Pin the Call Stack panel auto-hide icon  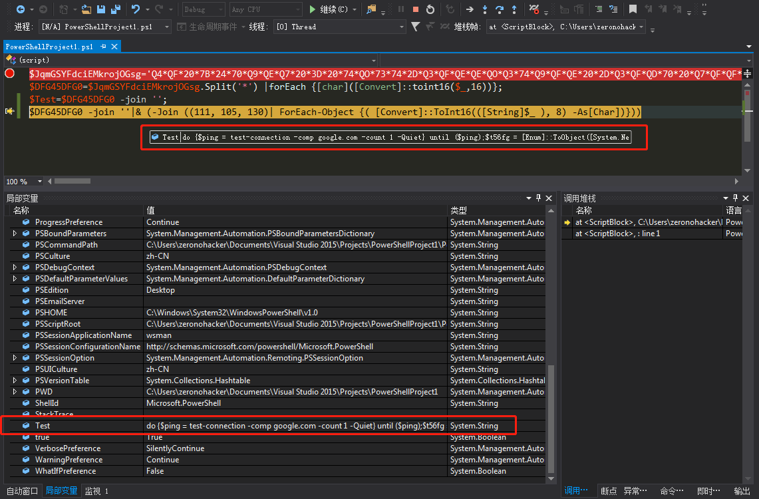tap(735, 198)
